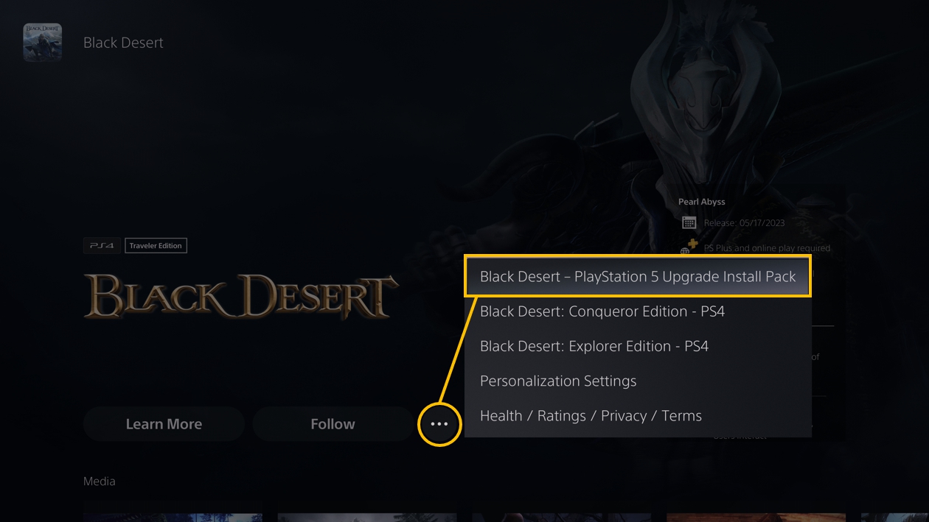Click the release date calendar icon
The height and width of the screenshot is (522, 929).
tap(689, 222)
